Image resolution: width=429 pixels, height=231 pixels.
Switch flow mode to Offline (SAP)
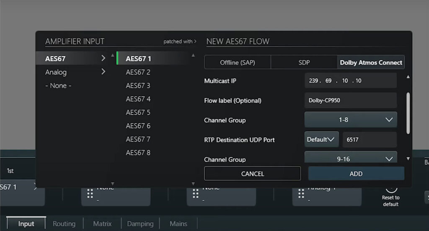coord(237,62)
